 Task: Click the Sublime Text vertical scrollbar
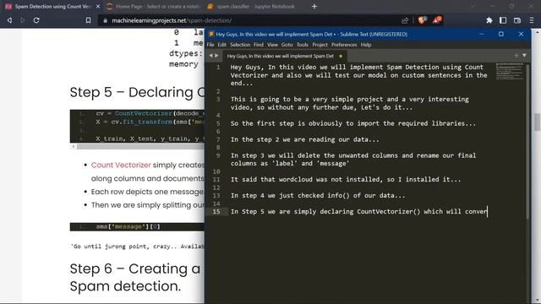pos(527,141)
